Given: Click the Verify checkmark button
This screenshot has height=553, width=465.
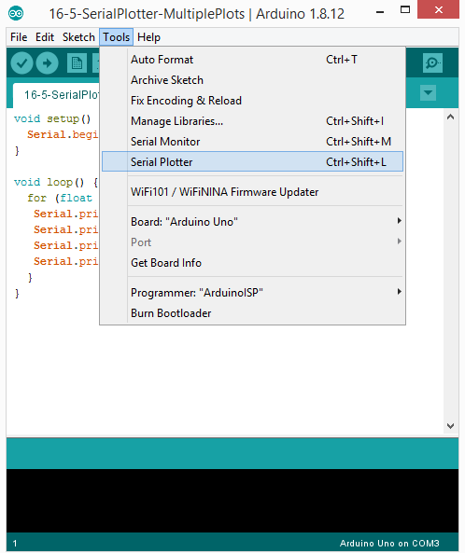Looking at the screenshot, I should click(21, 63).
